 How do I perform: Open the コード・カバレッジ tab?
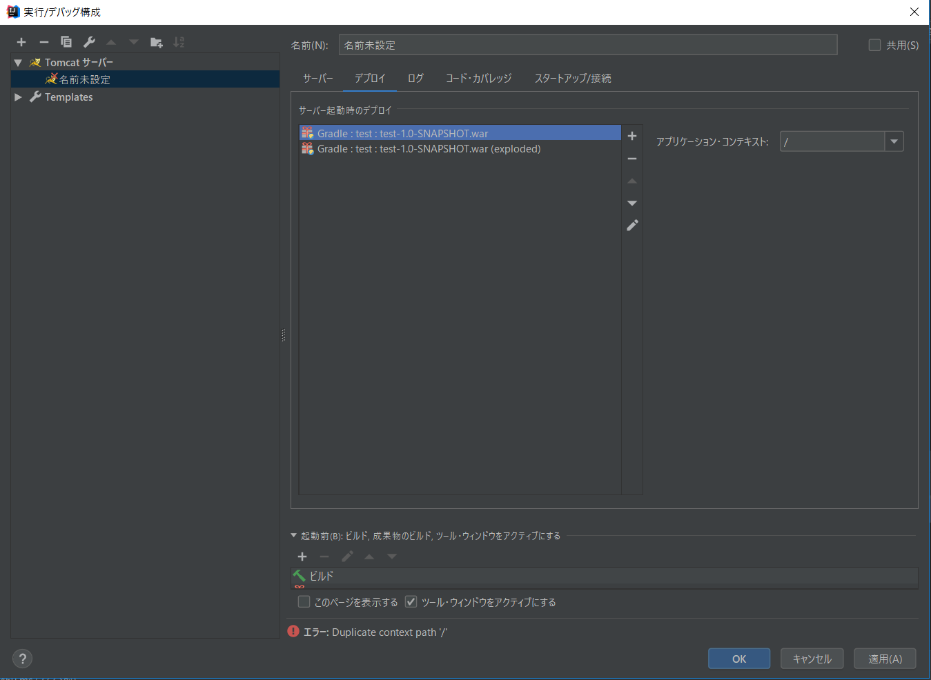(479, 78)
